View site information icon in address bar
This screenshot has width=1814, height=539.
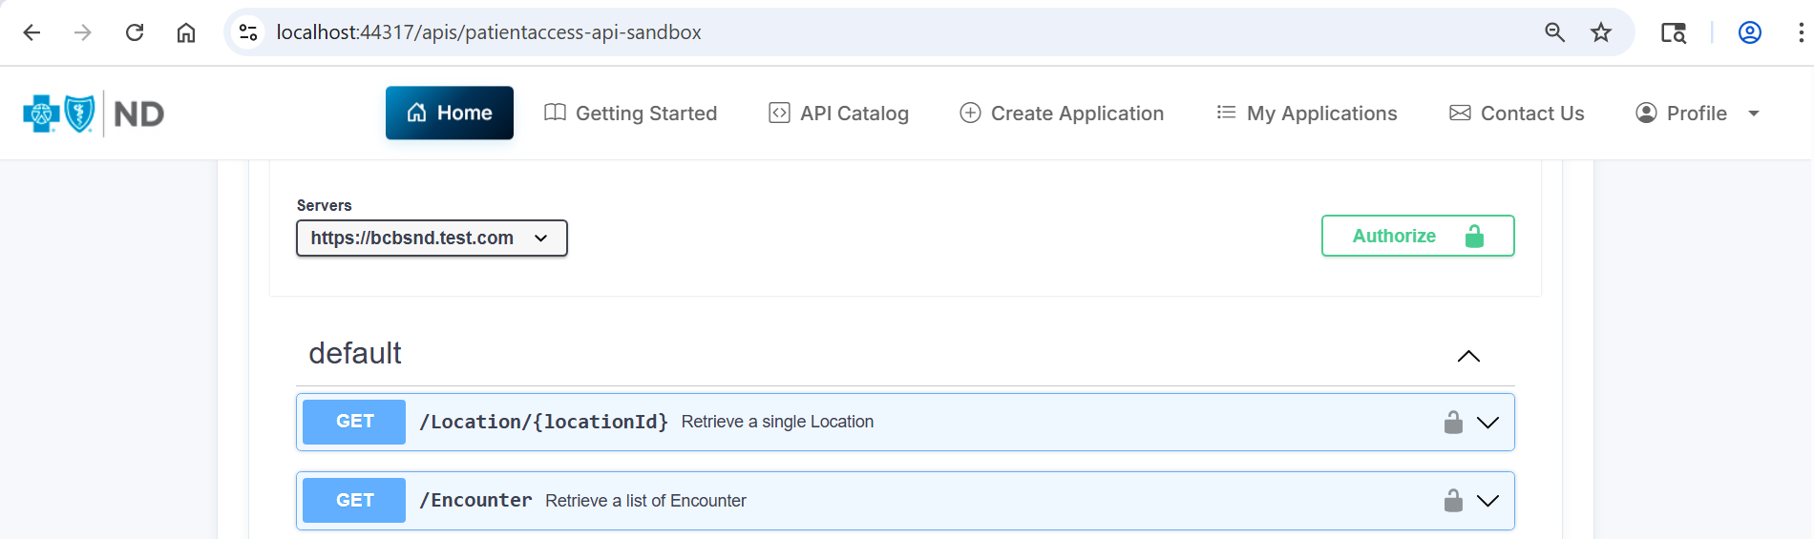coord(248,32)
